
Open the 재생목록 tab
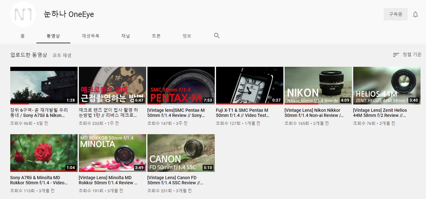click(90, 36)
